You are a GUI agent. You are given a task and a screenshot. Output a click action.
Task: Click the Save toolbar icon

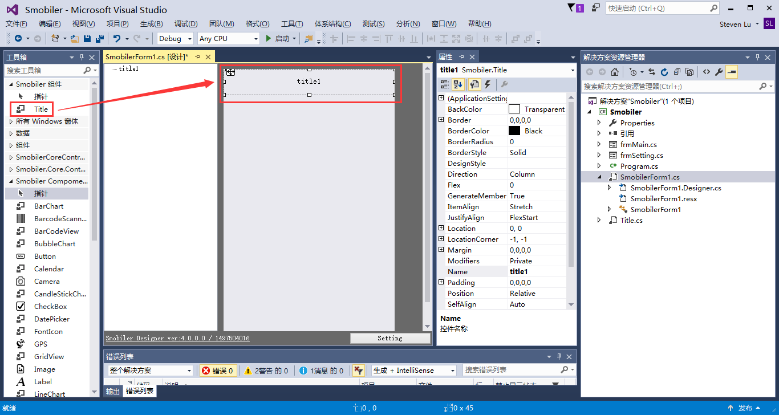coord(87,38)
